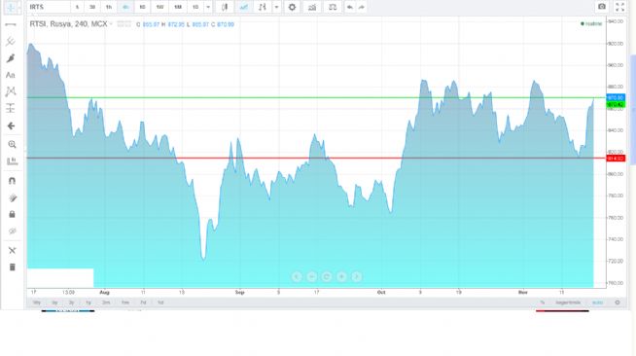Click the blue current price label
The width and height of the screenshot is (636, 356).
tap(616, 98)
